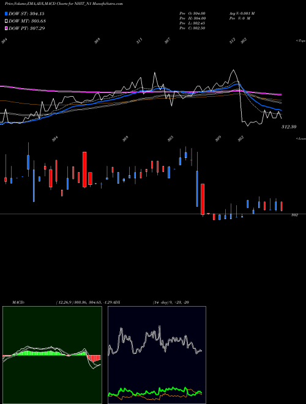Image resolution: width=306 pixels, height=404 pixels.
Task: Click the '312' top value label
Action: pyautogui.click(x=233, y=41)
